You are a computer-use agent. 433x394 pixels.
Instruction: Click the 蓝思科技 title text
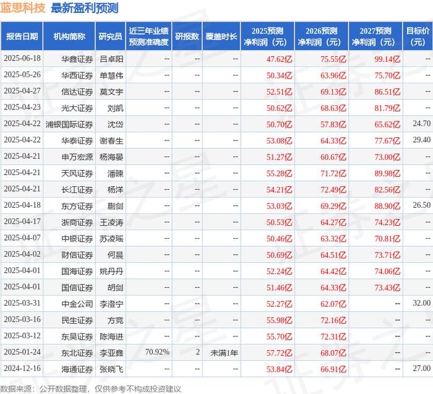tap(23, 7)
